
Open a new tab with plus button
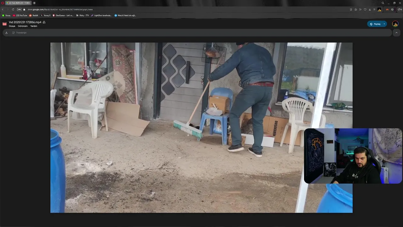(34, 3)
